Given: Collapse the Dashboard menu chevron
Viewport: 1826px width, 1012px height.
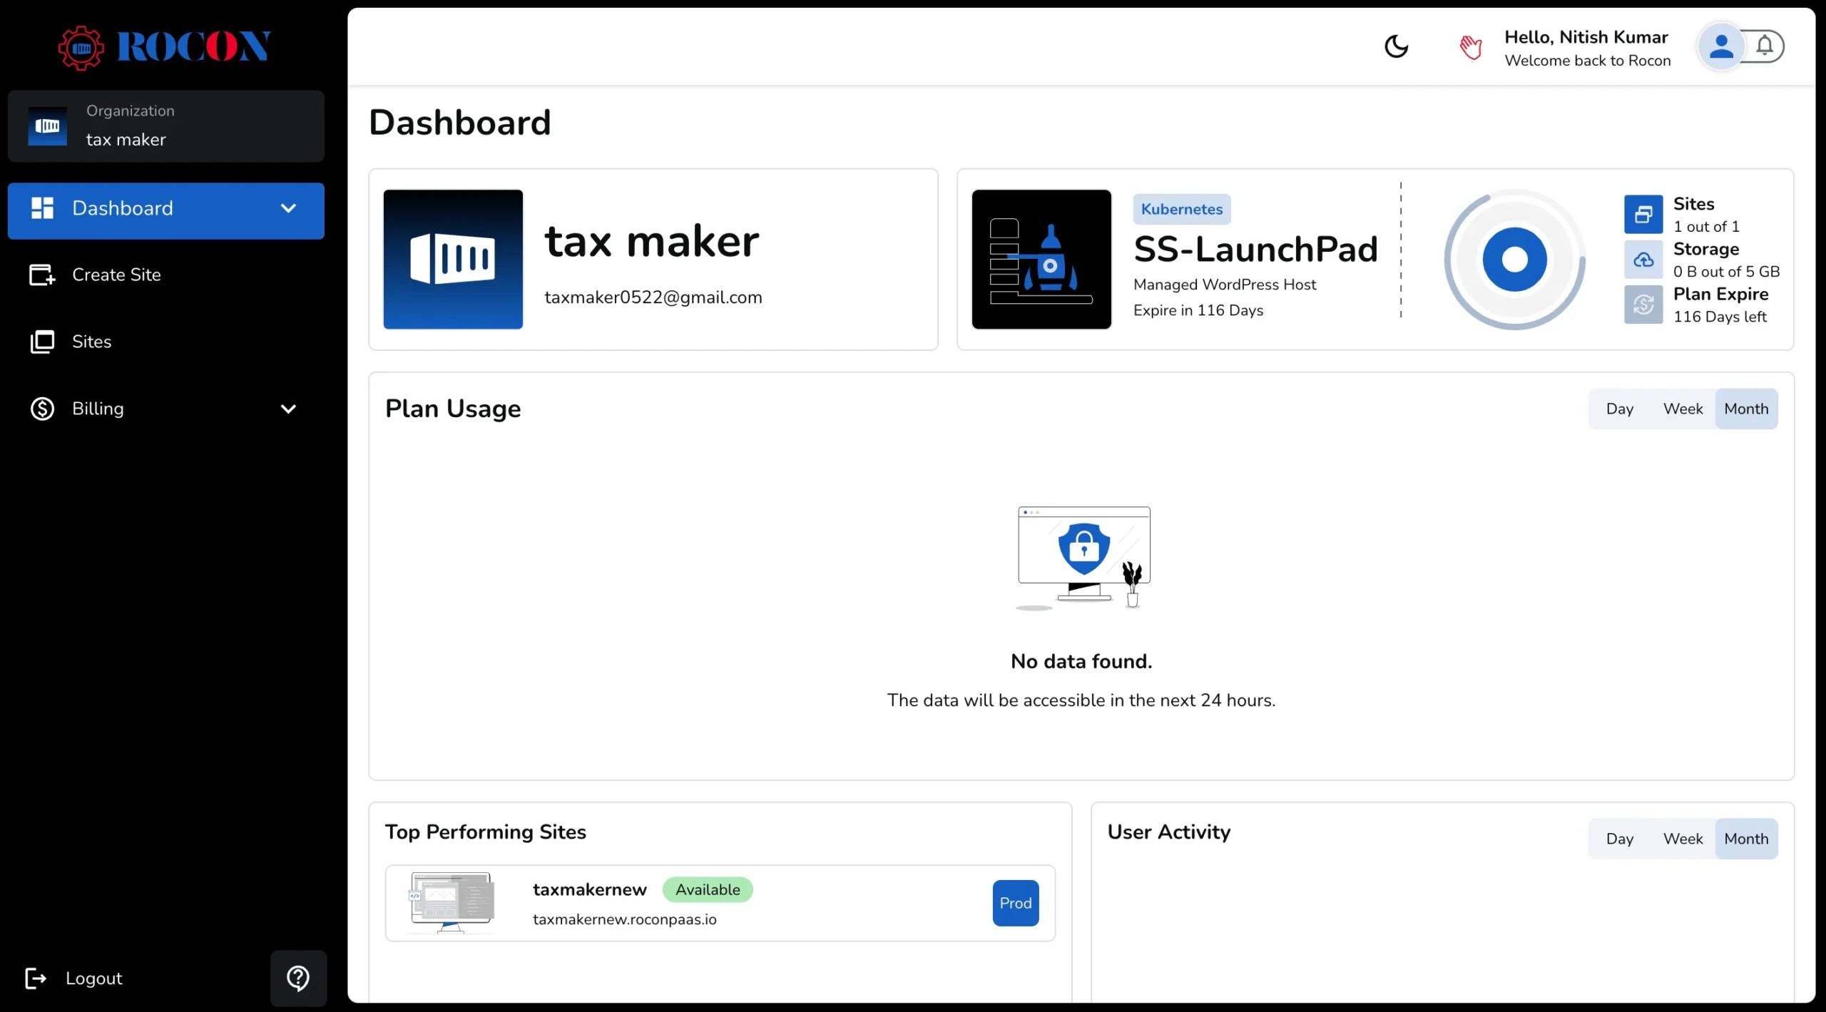Looking at the screenshot, I should [288, 208].
